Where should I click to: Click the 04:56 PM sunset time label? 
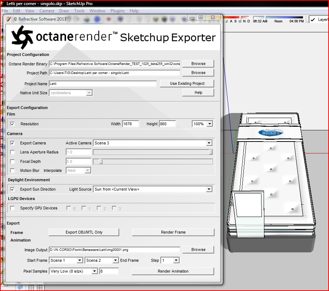(x=297, y=21)
